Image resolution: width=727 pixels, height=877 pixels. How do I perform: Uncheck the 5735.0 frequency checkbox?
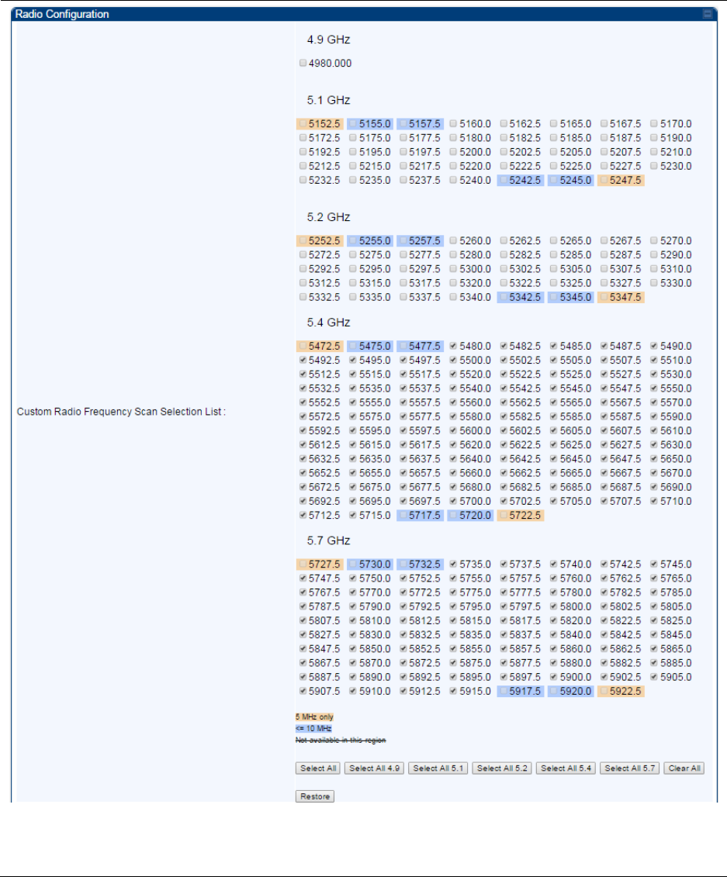[x=453, y=565]
